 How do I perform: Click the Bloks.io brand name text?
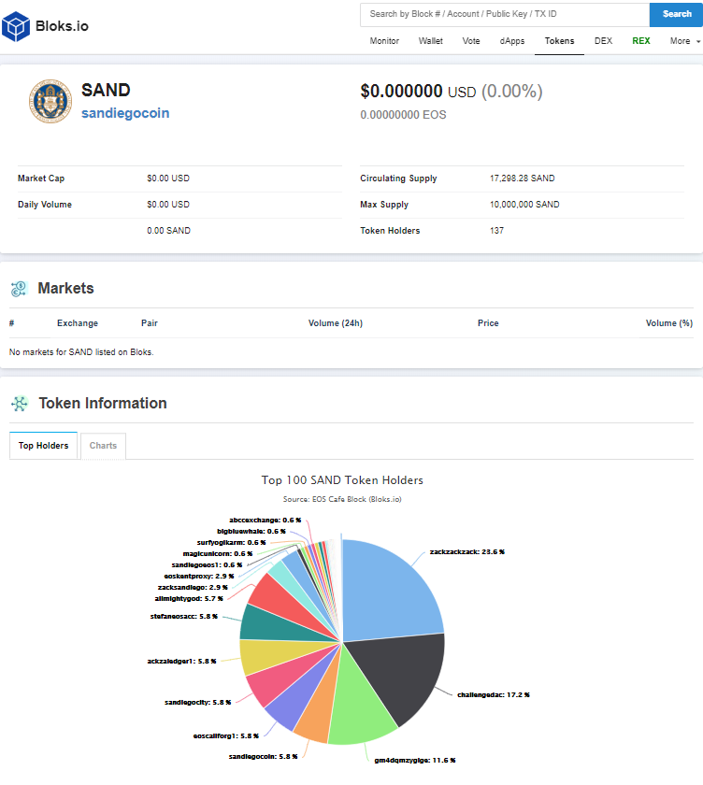(x=62, y=26)
